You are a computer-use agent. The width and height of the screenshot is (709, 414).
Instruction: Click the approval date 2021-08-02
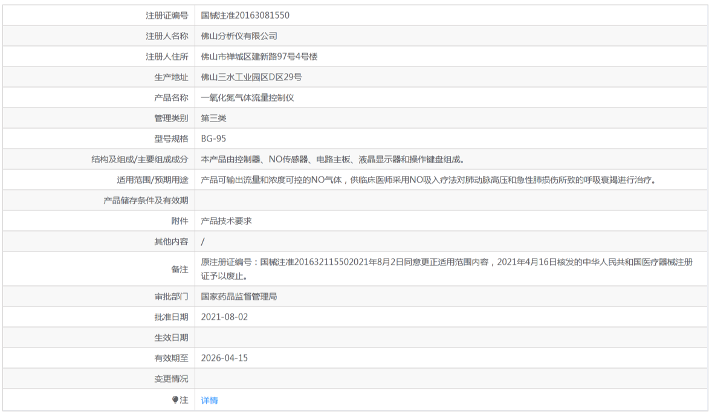pos(224,317)
